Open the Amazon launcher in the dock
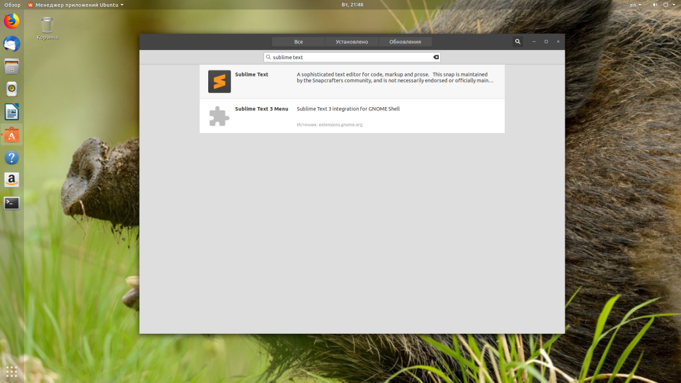Image resolution: width=681 pixels, height=383 pixels. pyautogui.click(x=12, y=180)
